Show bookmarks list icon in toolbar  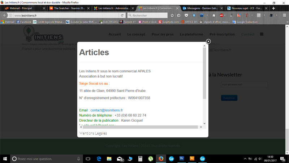pos(179,15)
